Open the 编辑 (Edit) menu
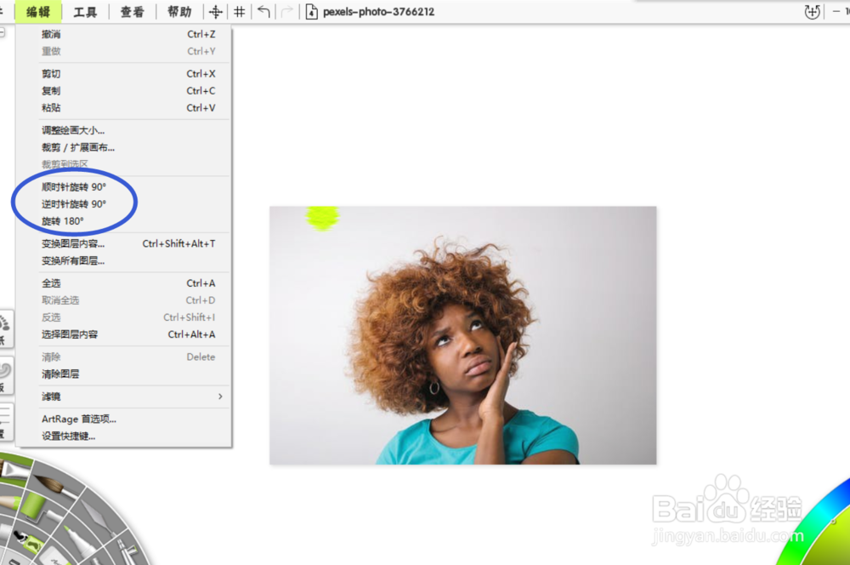 [x=38, y=11]
